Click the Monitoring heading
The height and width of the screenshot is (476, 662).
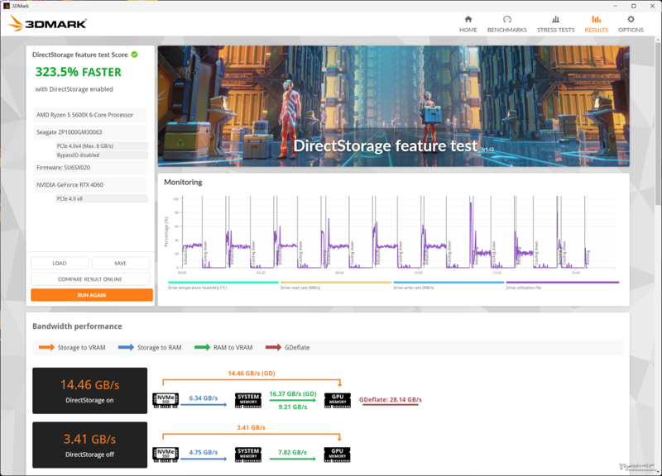click(183, 182)
